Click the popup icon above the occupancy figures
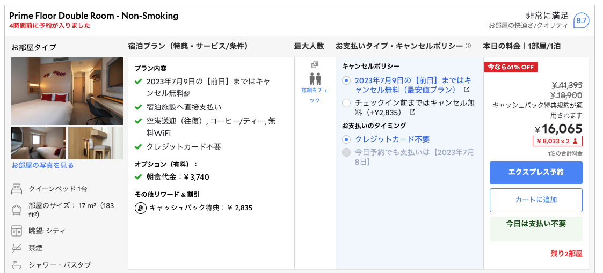603x273 pixels. coord(315,65)
